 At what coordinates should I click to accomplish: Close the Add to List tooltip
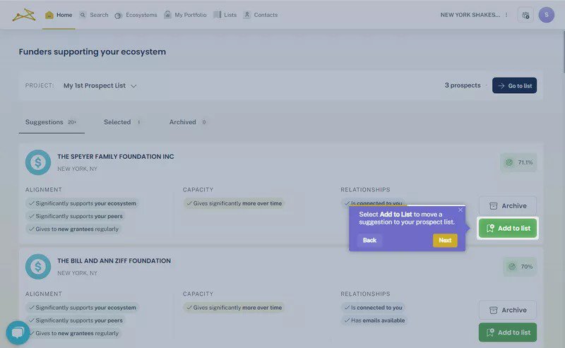point(460,210)
